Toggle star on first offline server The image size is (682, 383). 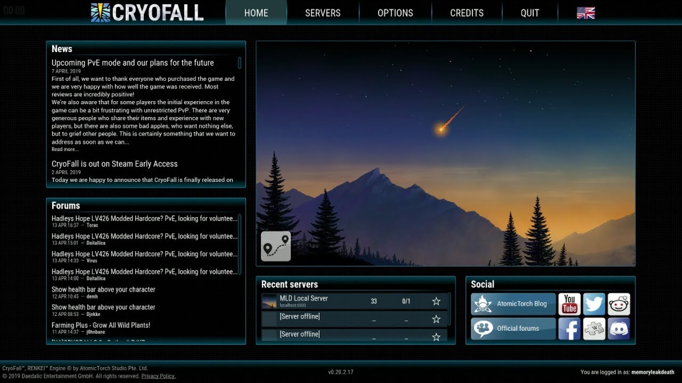click(436, 319)
